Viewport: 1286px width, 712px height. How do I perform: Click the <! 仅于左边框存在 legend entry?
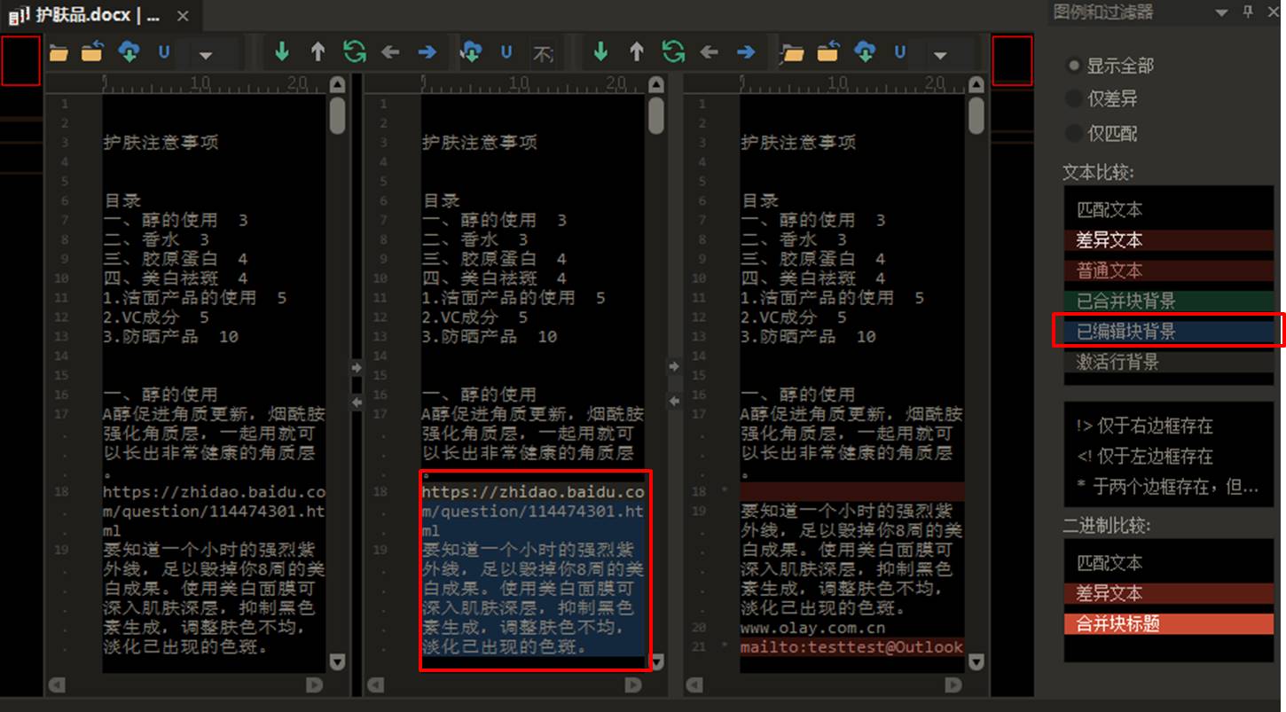pyautogui.click(x=1144, y=457)
